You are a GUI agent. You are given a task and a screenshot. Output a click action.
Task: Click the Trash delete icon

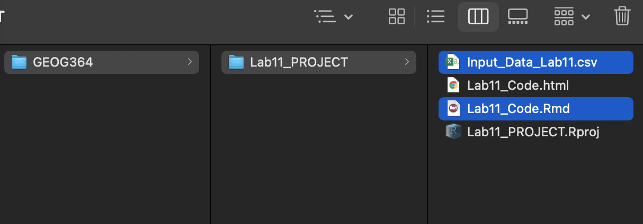click(x=622, y=16)
